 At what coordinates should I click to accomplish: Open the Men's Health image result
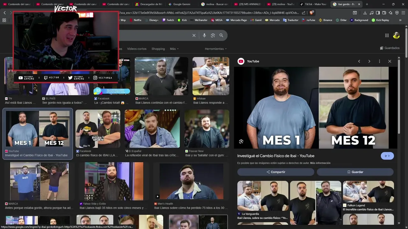[x=191, y=181]
